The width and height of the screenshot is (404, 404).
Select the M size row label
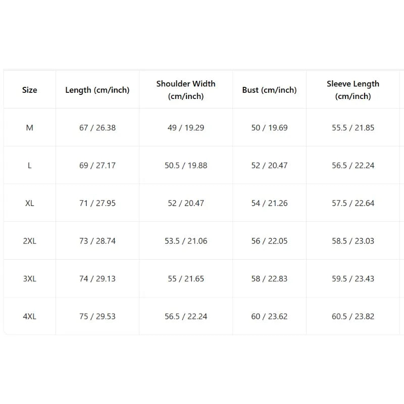point(30,128)
